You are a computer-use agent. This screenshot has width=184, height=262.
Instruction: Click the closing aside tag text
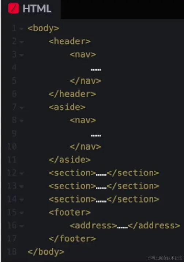(x=70, y=160)
